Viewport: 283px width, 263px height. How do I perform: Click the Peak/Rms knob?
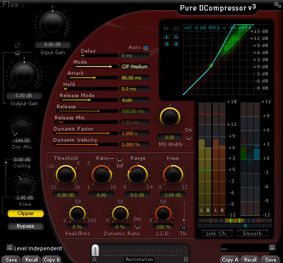pos(77,214)
